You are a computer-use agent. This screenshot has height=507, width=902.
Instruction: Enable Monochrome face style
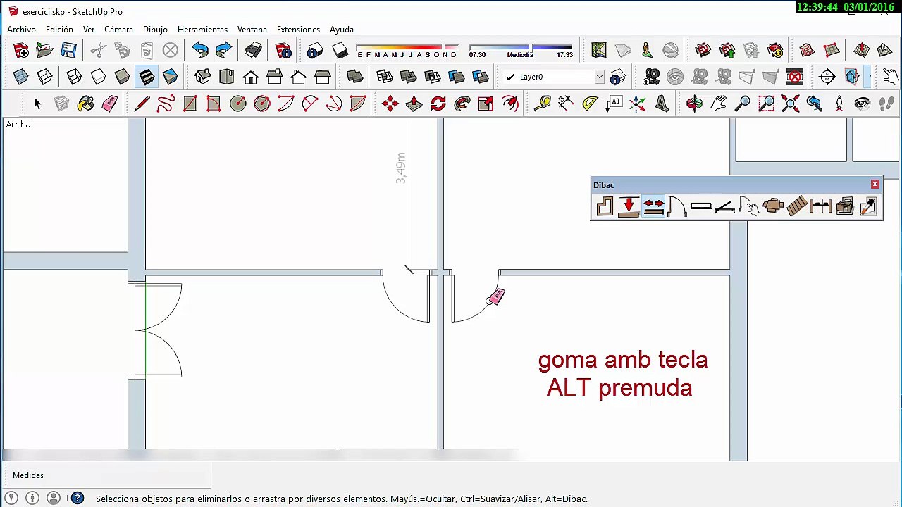pyautogui.click(x=170, y=77)
